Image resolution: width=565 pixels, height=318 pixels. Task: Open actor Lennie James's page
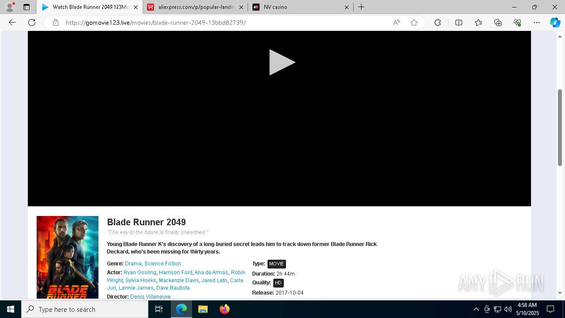[136, 288]
